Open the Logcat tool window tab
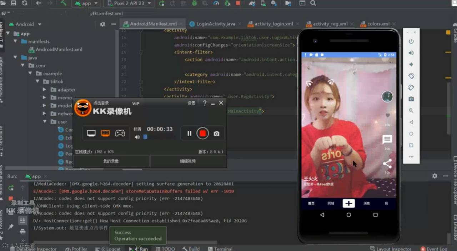 click(108, 249)
